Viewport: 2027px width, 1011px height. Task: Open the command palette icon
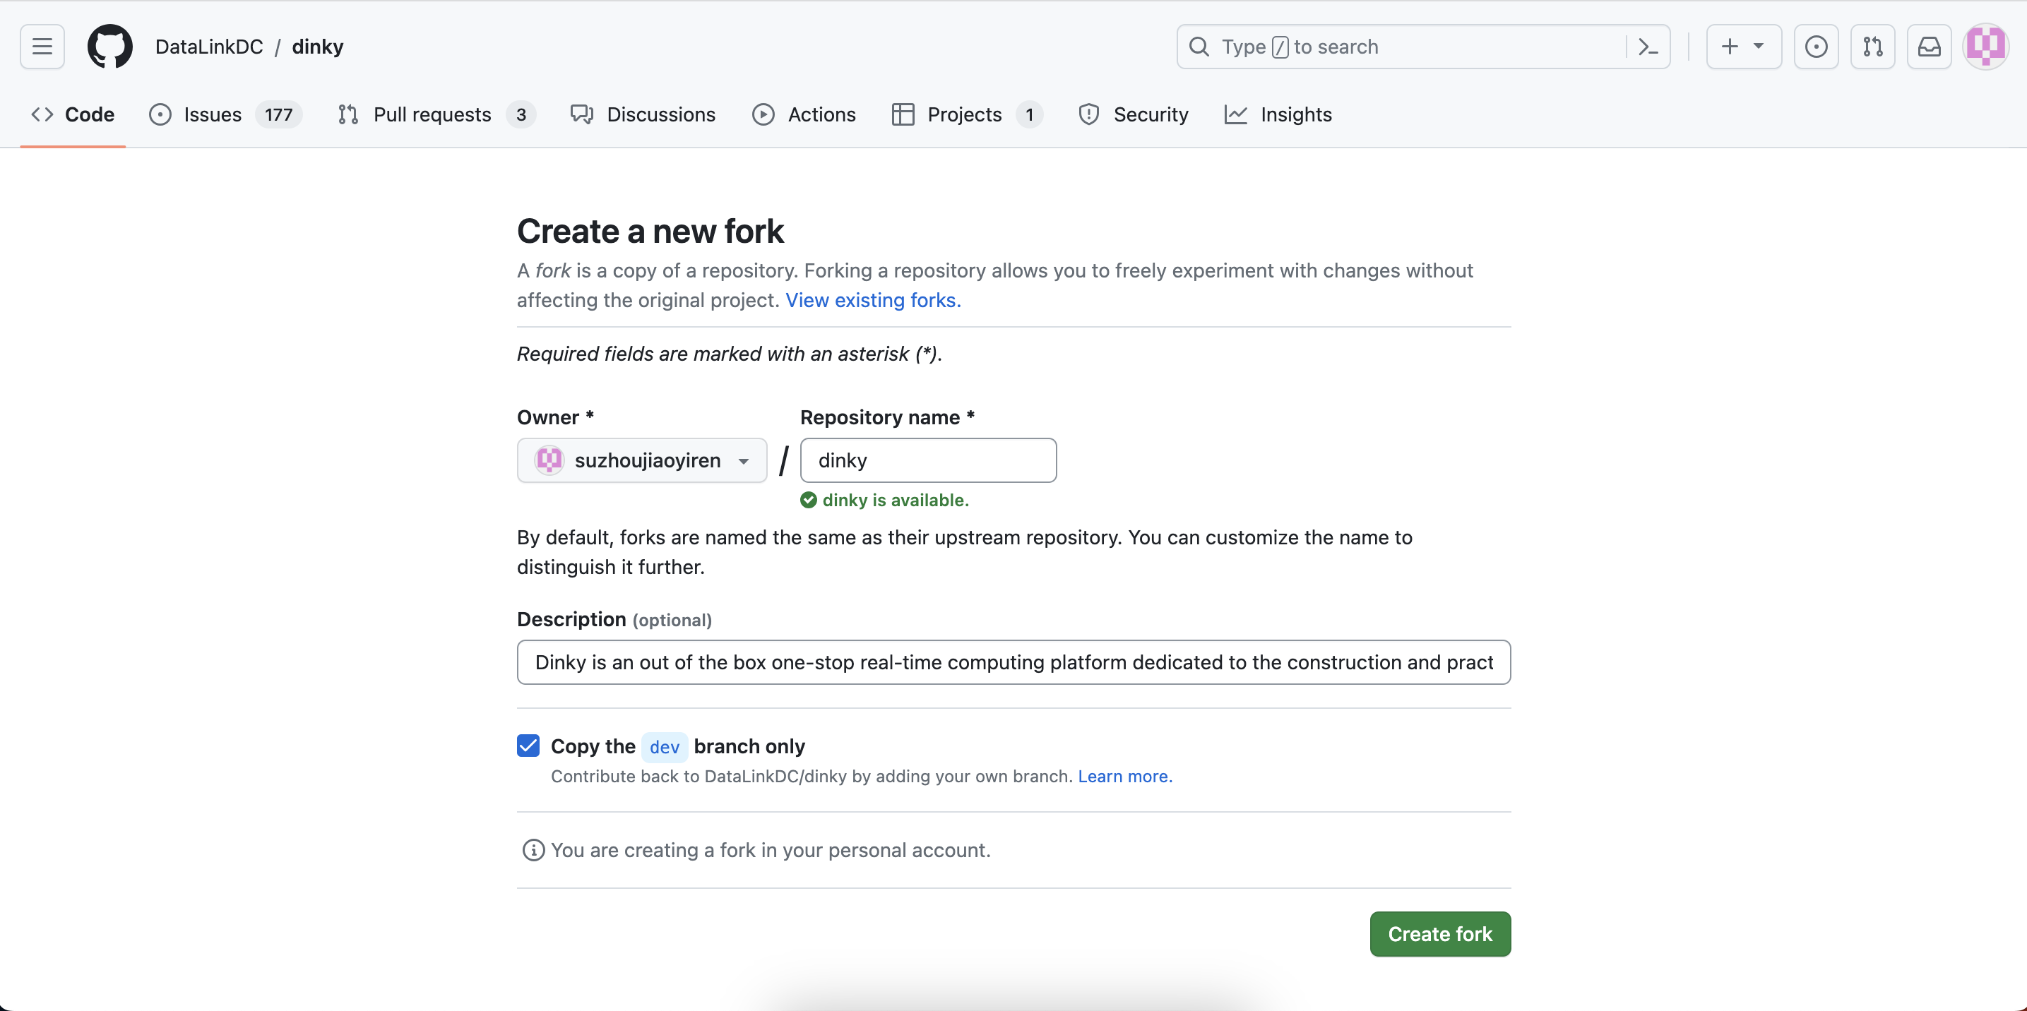(x=1648, y=47)
